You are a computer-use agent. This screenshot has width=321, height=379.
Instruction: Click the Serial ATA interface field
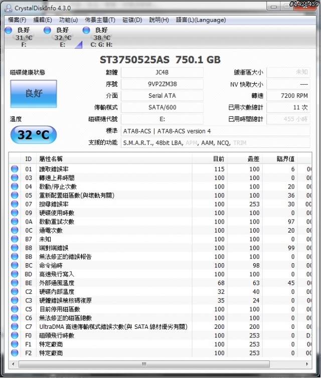(162, 96)
